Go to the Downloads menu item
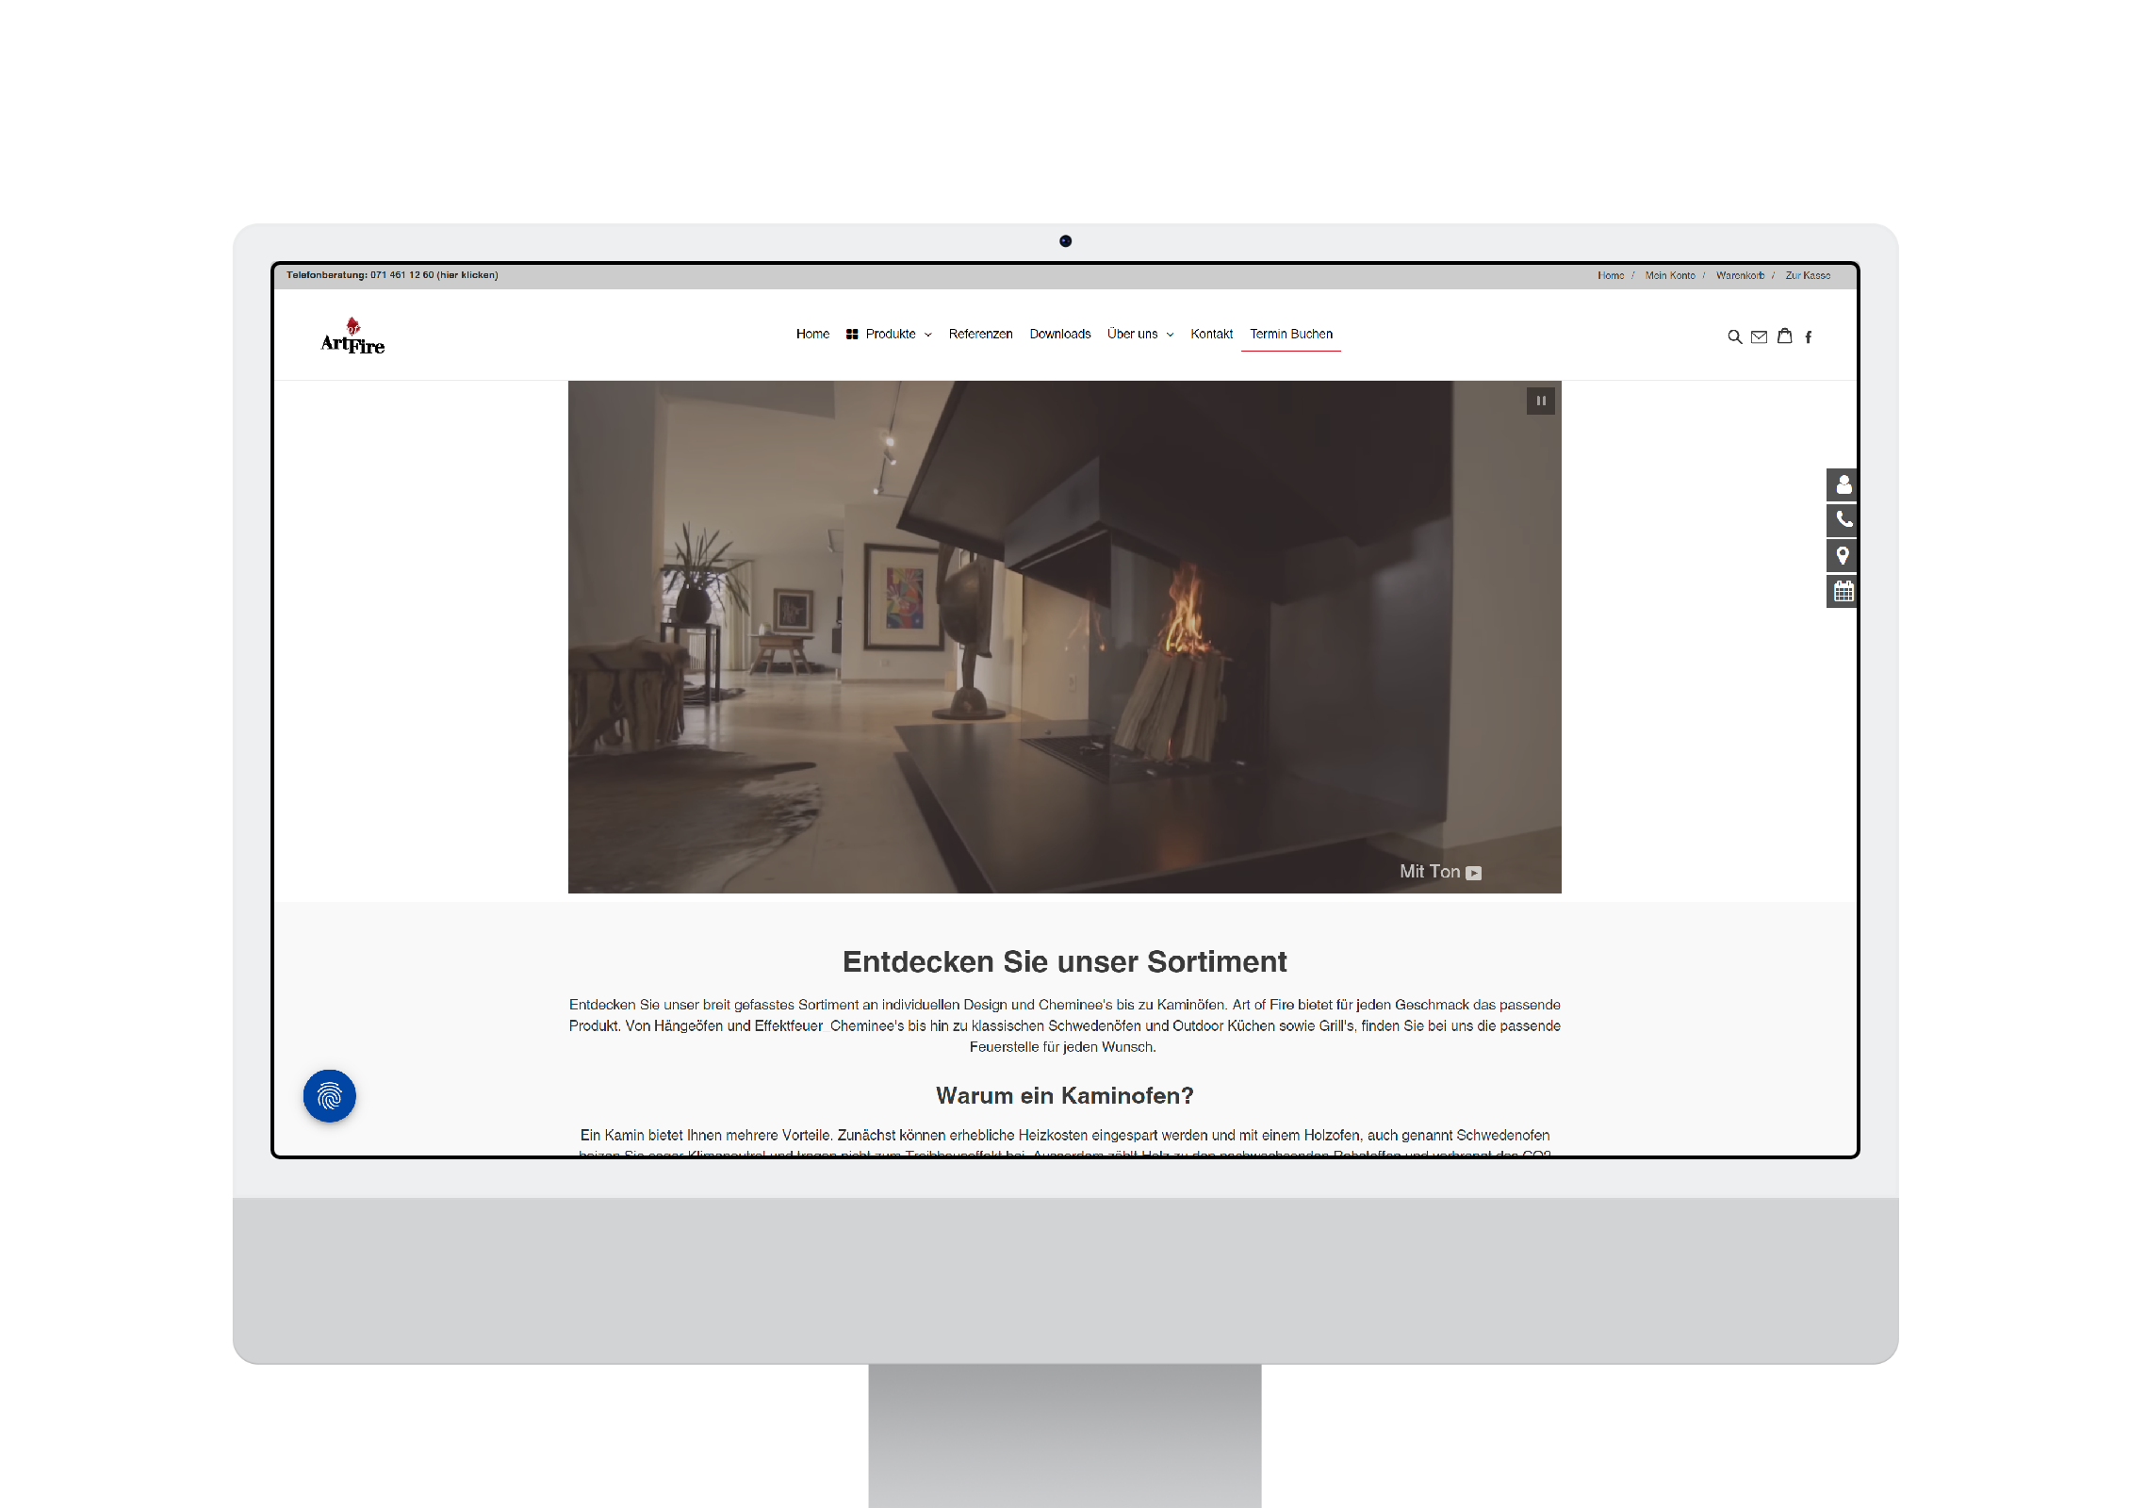Screen dimensions: 2130x1508 coord(1059,334)
